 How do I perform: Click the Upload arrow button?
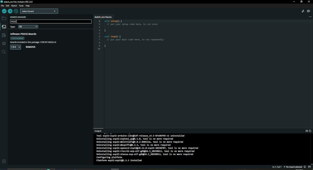[x=10, y=11]
